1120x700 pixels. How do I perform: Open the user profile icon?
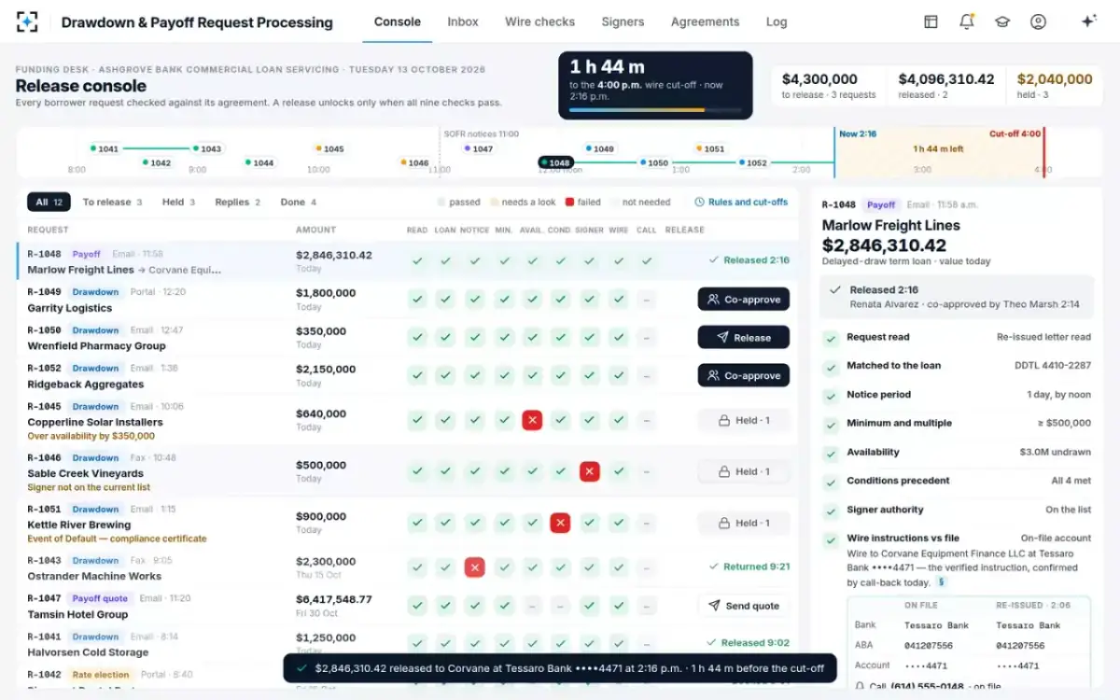(1038, 21)
